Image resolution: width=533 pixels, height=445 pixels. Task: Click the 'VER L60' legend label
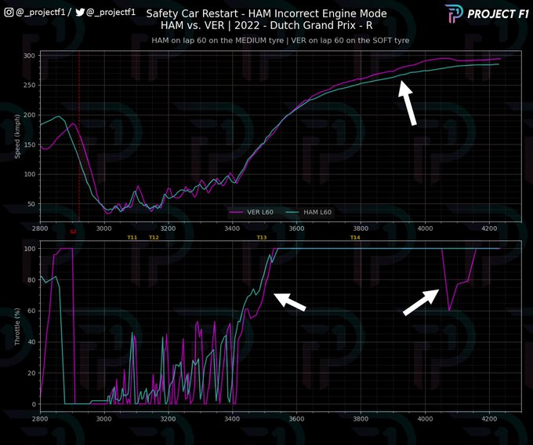coord(260,212)
